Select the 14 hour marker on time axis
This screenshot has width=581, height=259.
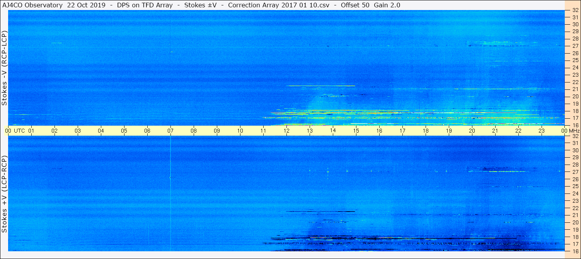pos(333,131)
